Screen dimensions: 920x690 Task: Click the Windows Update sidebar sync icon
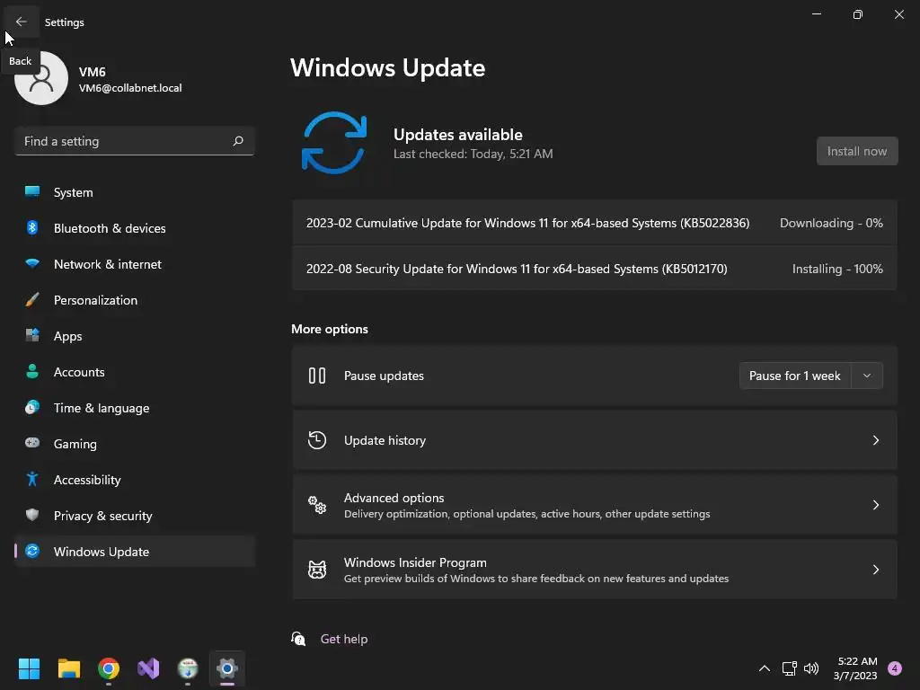32,551
